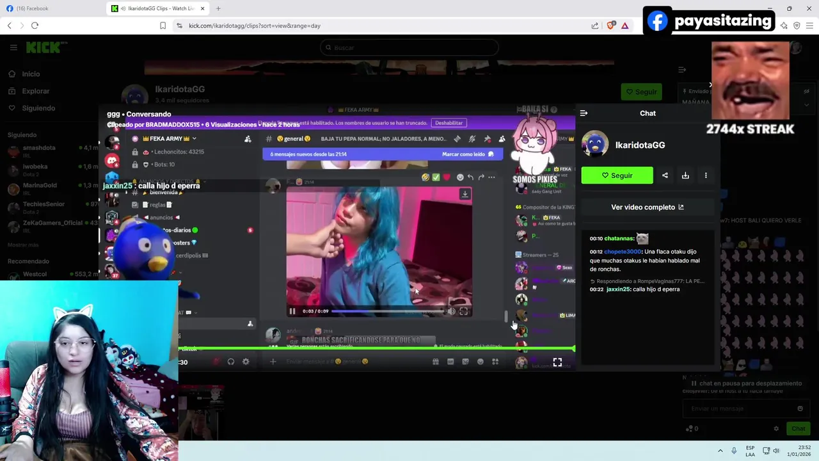
Task: Open the browser share icon
Action: (595, 26)
